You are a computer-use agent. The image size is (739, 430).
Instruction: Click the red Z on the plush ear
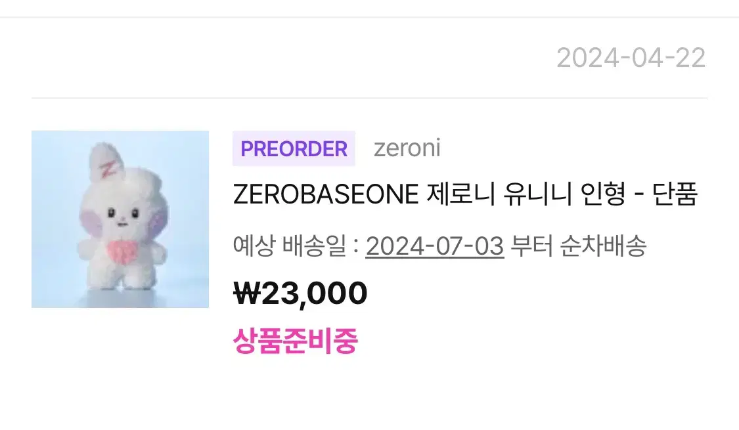108,169
